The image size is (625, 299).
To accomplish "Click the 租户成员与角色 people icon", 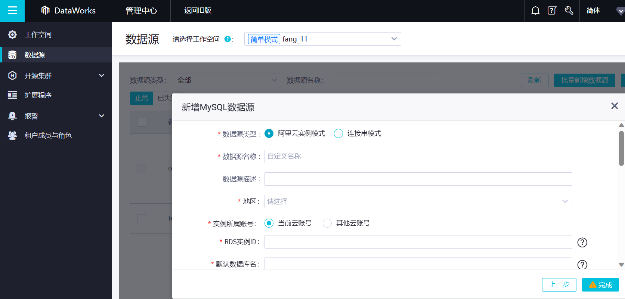I will click(12, 135).
